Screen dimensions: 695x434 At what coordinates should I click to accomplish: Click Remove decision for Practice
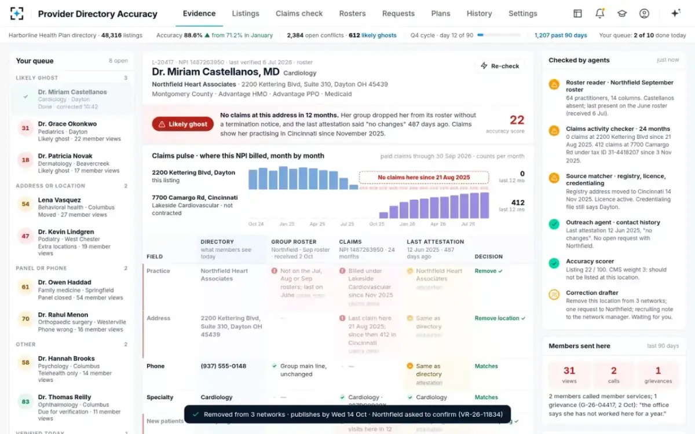coord(489,271)
